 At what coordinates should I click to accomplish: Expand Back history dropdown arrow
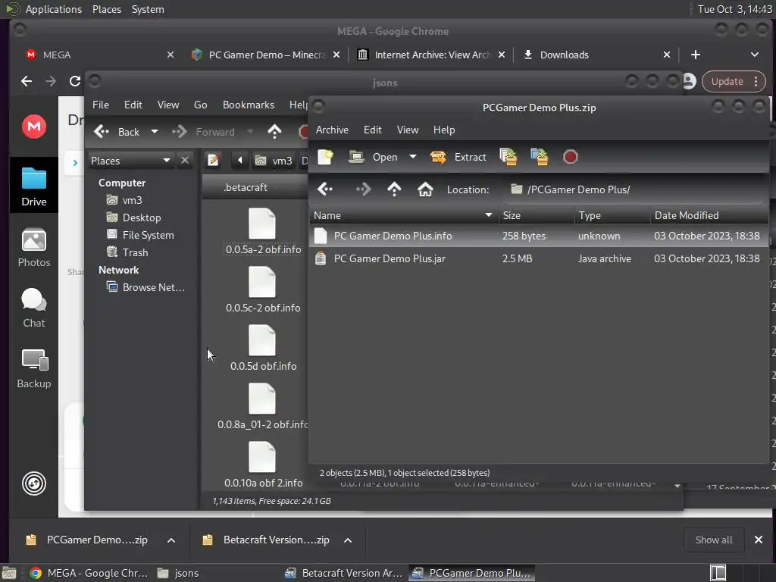(155, 132)
